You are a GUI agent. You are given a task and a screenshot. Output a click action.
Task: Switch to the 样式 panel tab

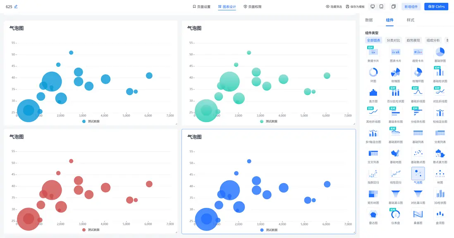coord(410,20)
